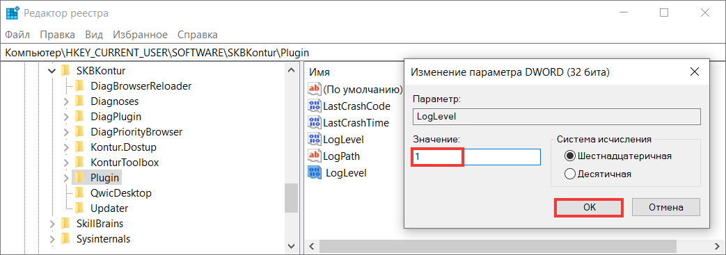
Task: Select the LastCrashTime value name
Action: [x=356, y=124]
